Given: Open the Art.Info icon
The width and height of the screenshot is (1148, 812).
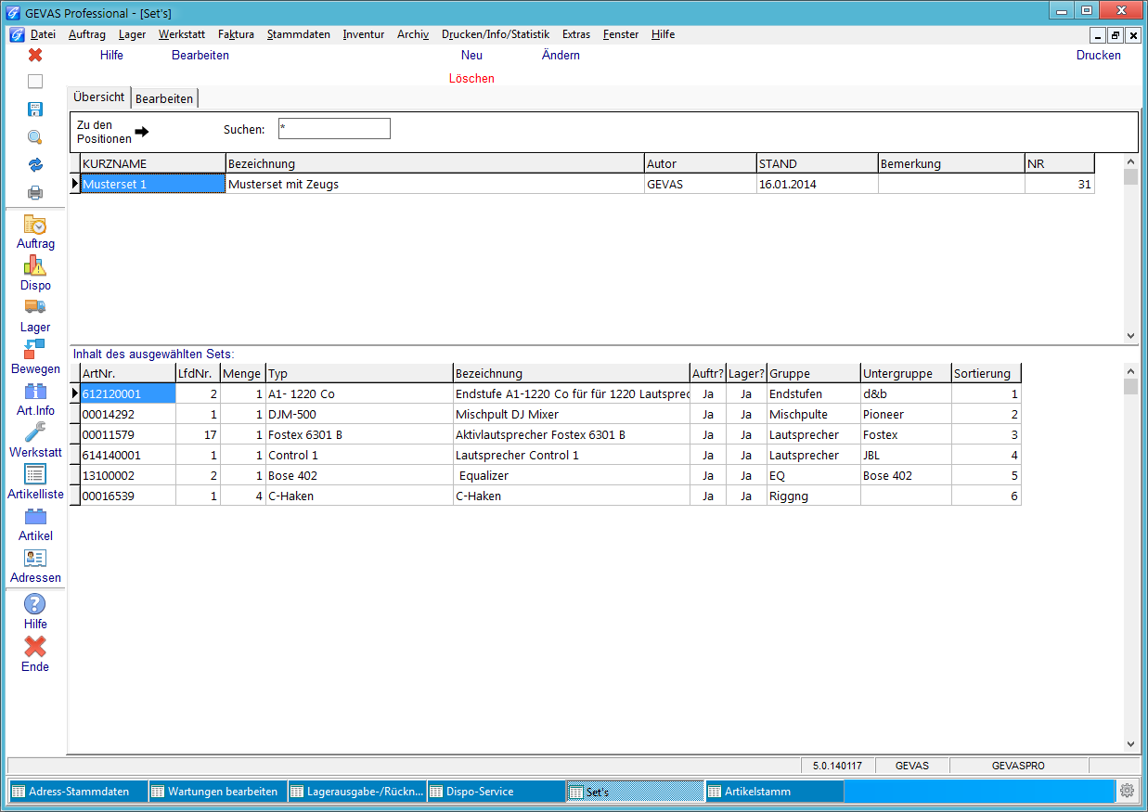Looking at the screenshot, I should [35, 392].
